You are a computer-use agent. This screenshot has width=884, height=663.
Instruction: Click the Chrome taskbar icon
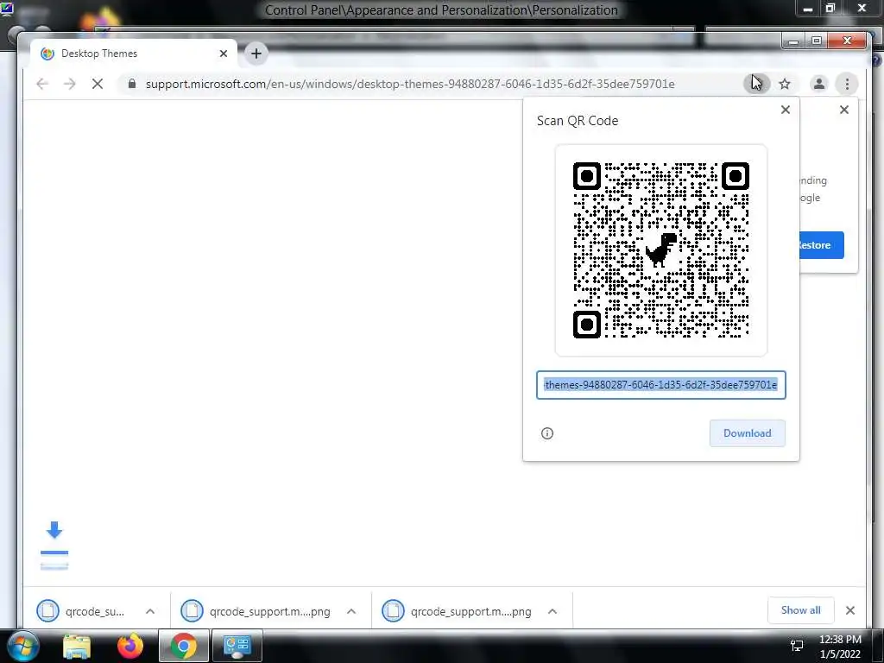coord(184,646)
